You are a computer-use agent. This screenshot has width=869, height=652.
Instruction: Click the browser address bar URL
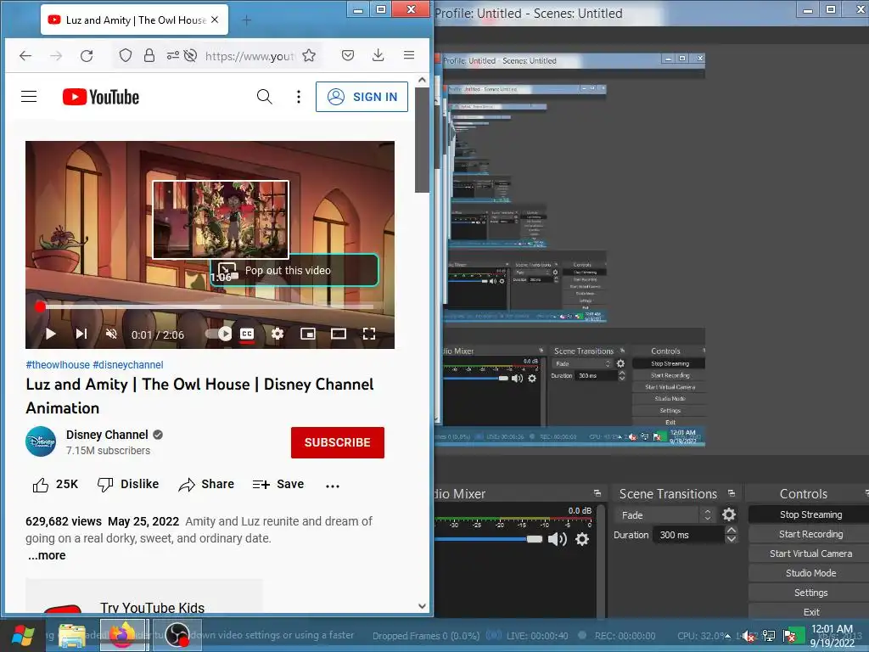[249, 56]
